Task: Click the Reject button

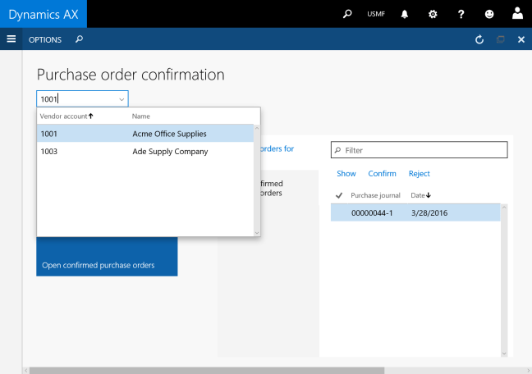Action: (x=419, y=174)
